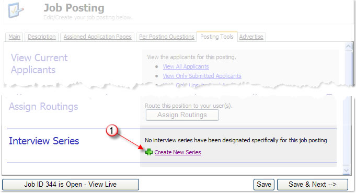Select the Posting Tools tab

click(x=217, y=37)
